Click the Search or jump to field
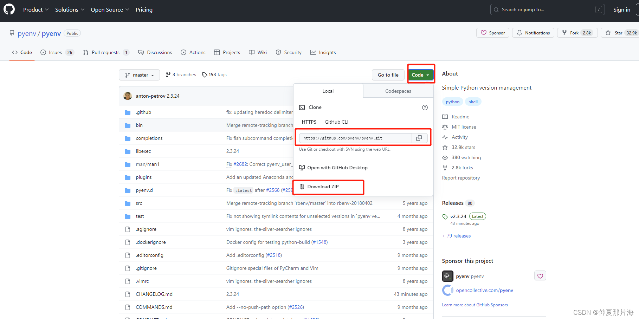The height and width of the screenshot is (319, 639). [x=547, y=9]
